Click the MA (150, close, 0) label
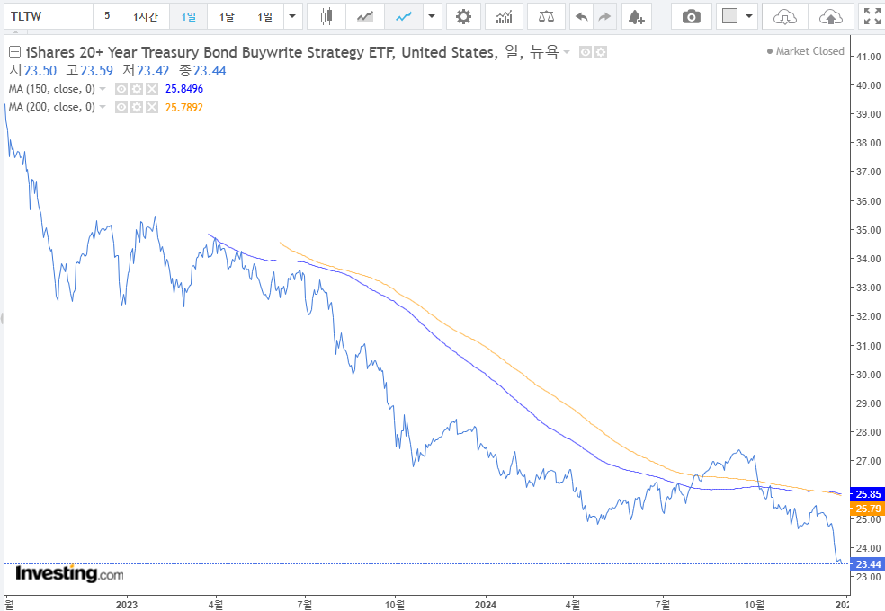The image size is (885, 611). (x=52, y=89)
